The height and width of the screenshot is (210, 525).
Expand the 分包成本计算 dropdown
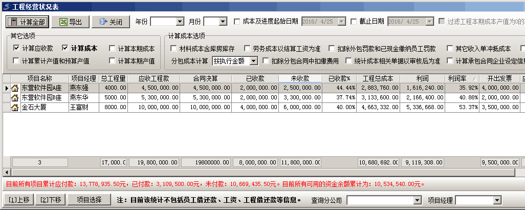pyautogui.click(x=254, y=61)
